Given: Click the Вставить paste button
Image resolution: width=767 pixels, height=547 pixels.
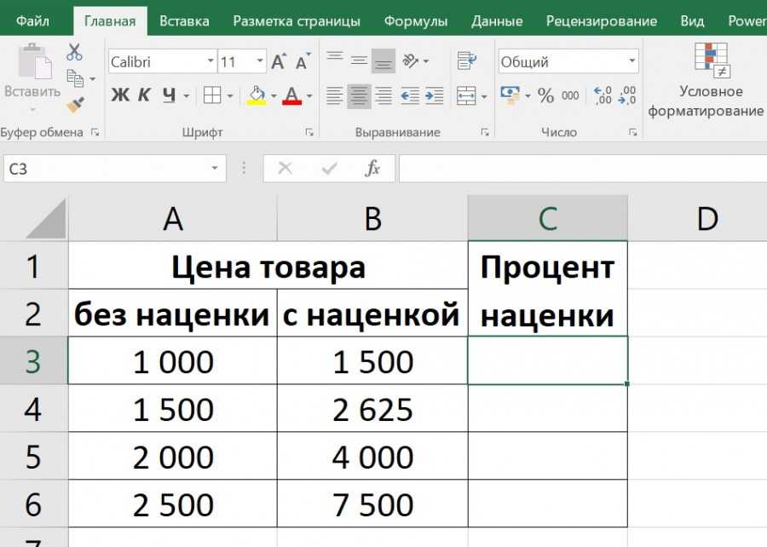Looking at the screenshot, I should coord(32,77).
